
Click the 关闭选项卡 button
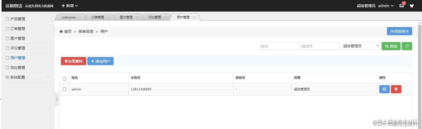399,31
